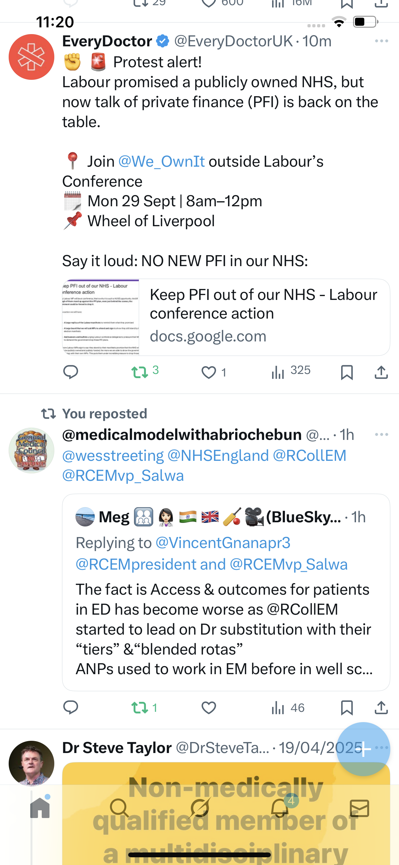This screenshot has width=399, height=865.
Task: Open the Grok icon in bottom bar
Action: (199, 808)
